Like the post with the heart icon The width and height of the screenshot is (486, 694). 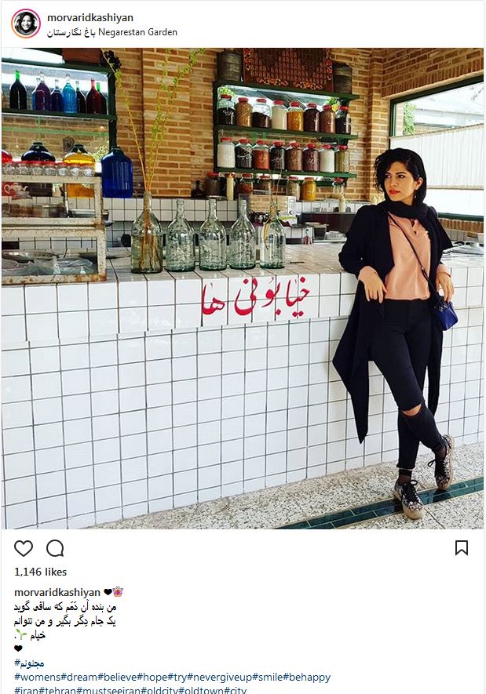pyautogui.click(x=24, y=548)
